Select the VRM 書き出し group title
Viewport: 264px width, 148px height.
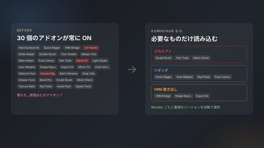click(x=166, y=89)
